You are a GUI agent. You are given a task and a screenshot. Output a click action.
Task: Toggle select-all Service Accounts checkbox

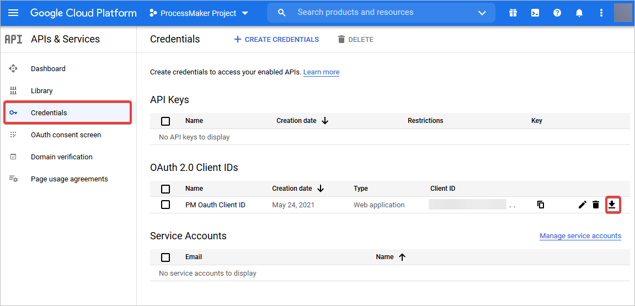[x=166, y=257]
